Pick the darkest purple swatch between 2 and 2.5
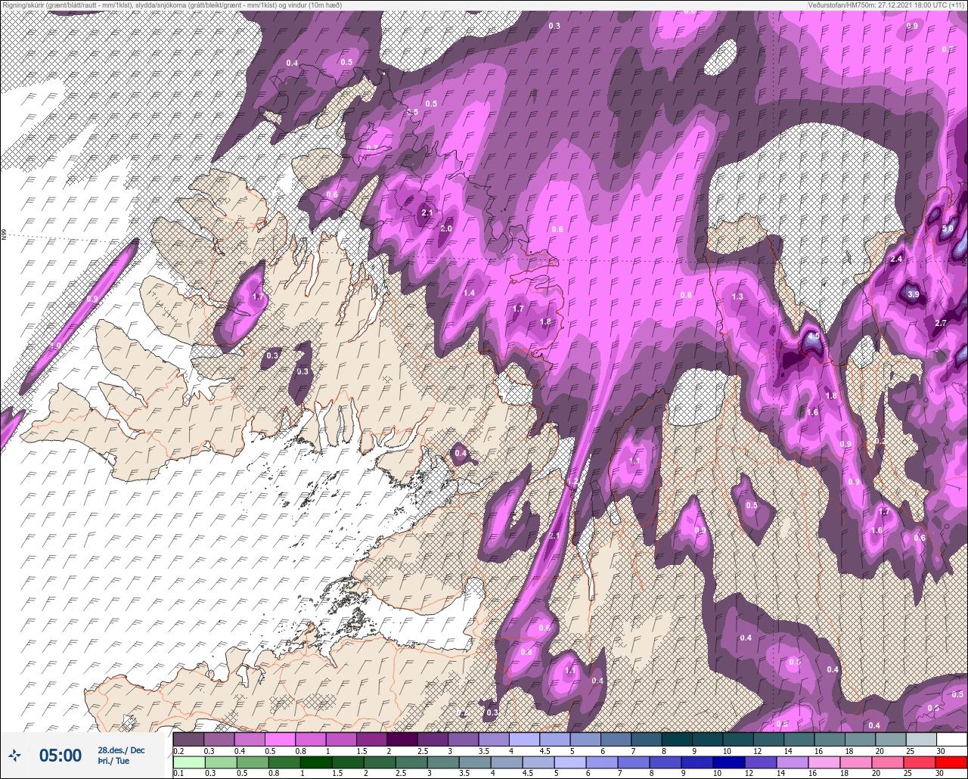The image size is (968, 779). point(402,739)
